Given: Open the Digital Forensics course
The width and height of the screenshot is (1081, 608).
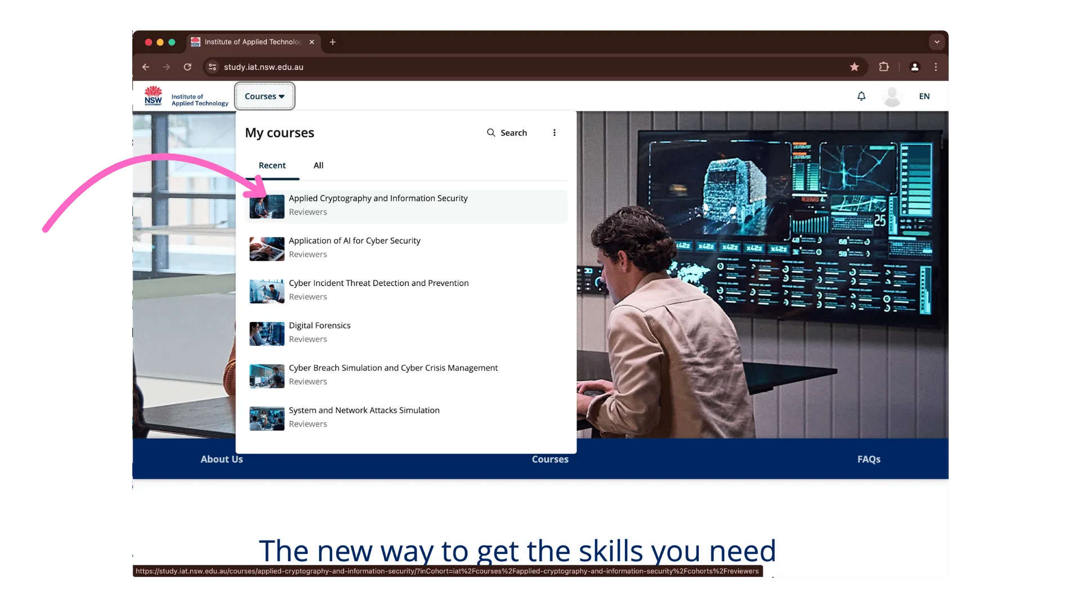Looking at the screenshot, I should tap(319, 326).
